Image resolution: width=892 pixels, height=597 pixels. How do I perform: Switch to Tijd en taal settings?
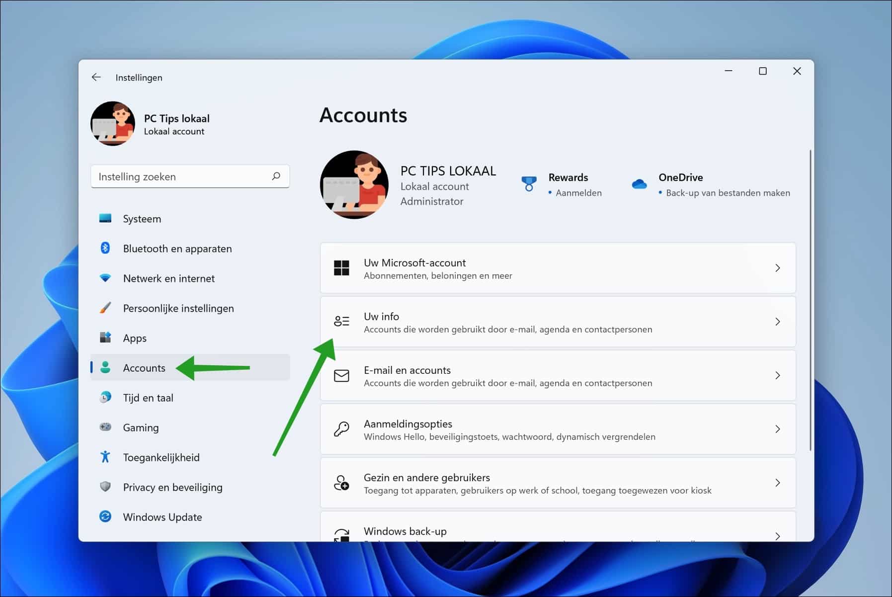click(147, 398)
